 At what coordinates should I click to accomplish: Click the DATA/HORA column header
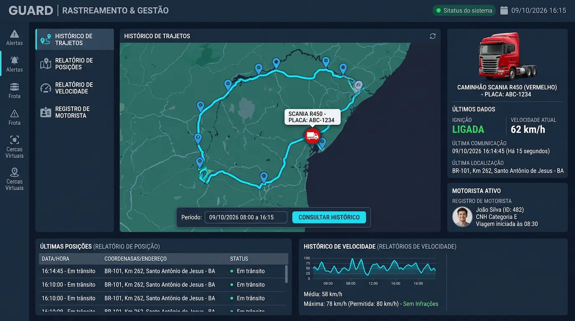click(x=55, y=259)
